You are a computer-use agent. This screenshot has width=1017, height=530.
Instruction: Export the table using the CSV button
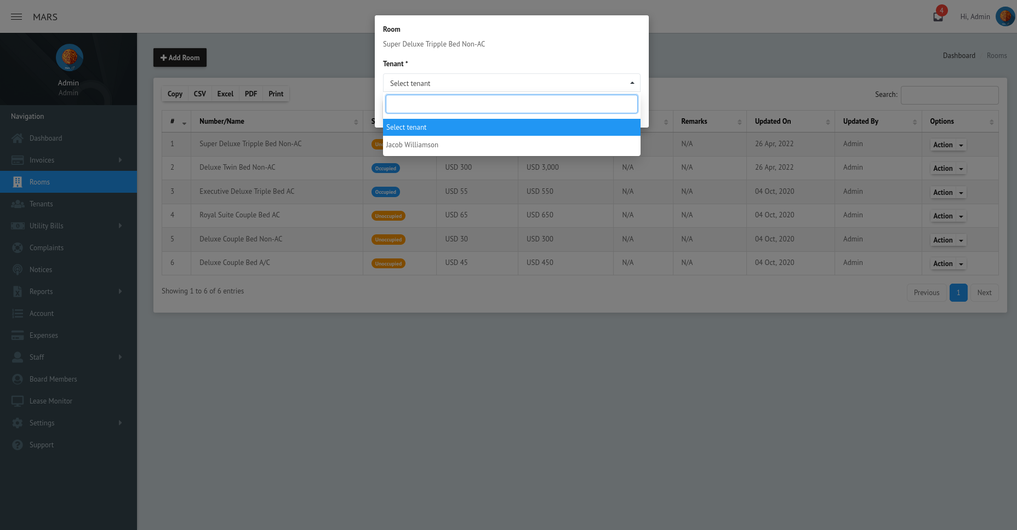point(199,94)
